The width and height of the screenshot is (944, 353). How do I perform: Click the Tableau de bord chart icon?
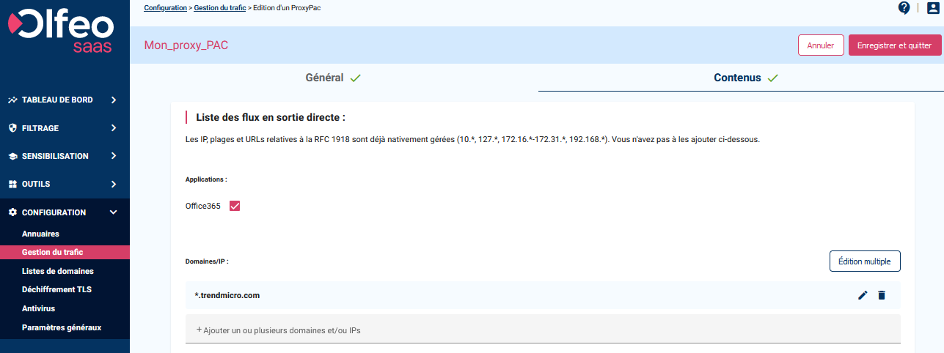pyautogui.click(x=12, y=100)
